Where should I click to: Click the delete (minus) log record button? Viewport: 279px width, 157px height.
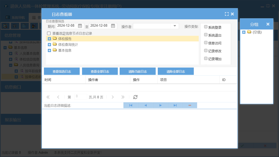click(190, 105)
